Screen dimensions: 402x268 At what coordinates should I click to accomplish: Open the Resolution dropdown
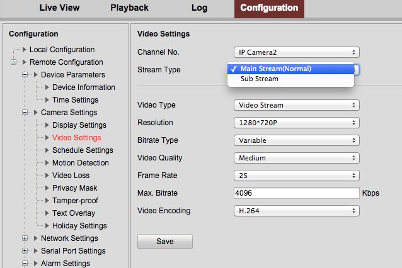(x=297, y=123)
